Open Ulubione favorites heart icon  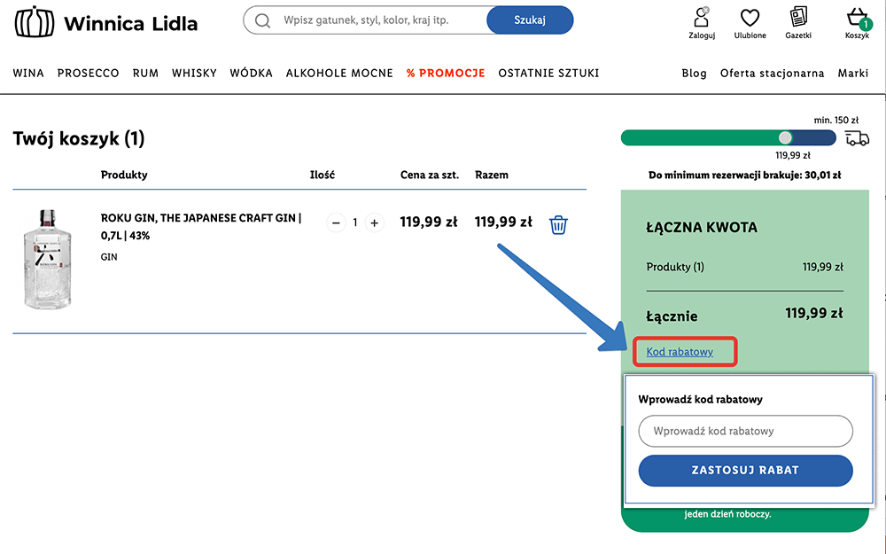coord(750,18)
